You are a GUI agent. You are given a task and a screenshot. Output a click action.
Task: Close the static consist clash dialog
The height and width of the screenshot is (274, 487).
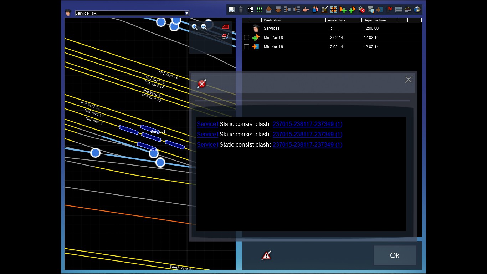click(x=409, y=80)
